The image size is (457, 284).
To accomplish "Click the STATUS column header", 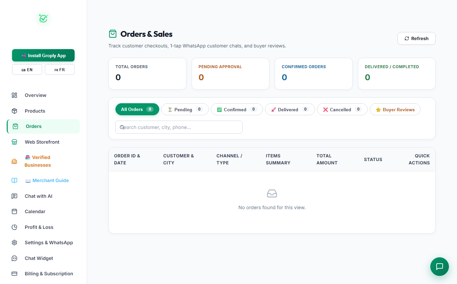I will click(373, 159).
